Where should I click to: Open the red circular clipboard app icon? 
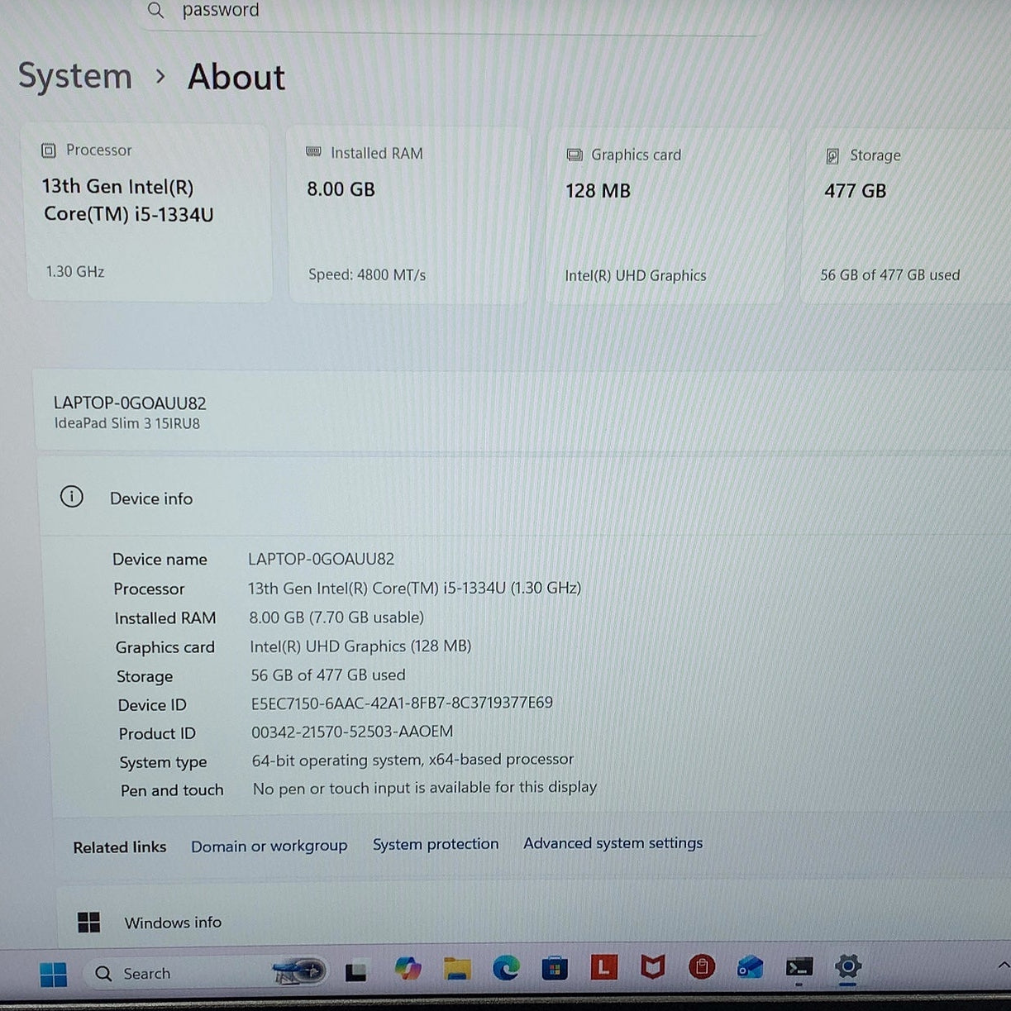(x=702, y=966)
